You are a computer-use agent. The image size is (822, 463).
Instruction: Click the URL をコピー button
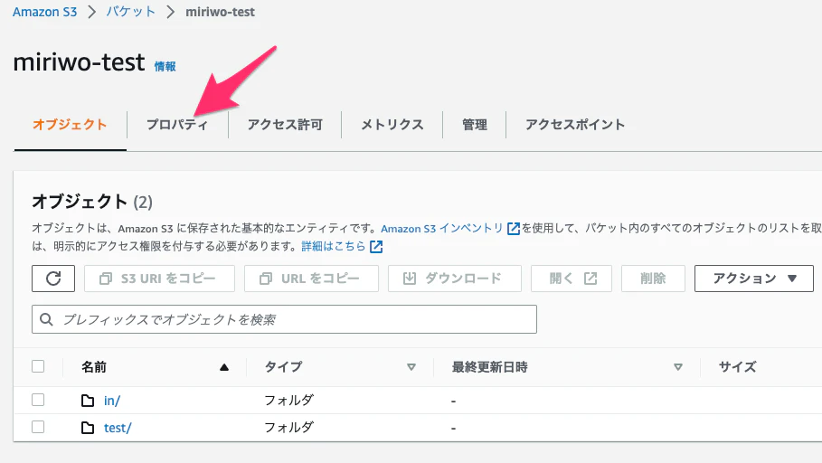[311, 279]
